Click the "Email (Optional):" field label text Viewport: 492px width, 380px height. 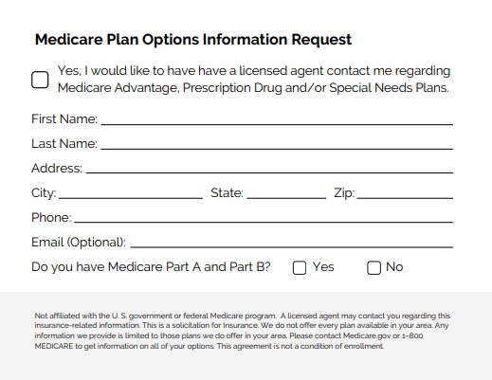(79, 243)
